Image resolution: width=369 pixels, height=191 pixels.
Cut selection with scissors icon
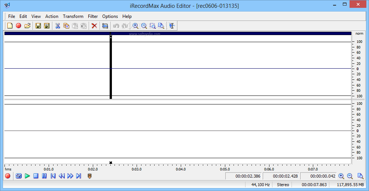tap(58, 26)
